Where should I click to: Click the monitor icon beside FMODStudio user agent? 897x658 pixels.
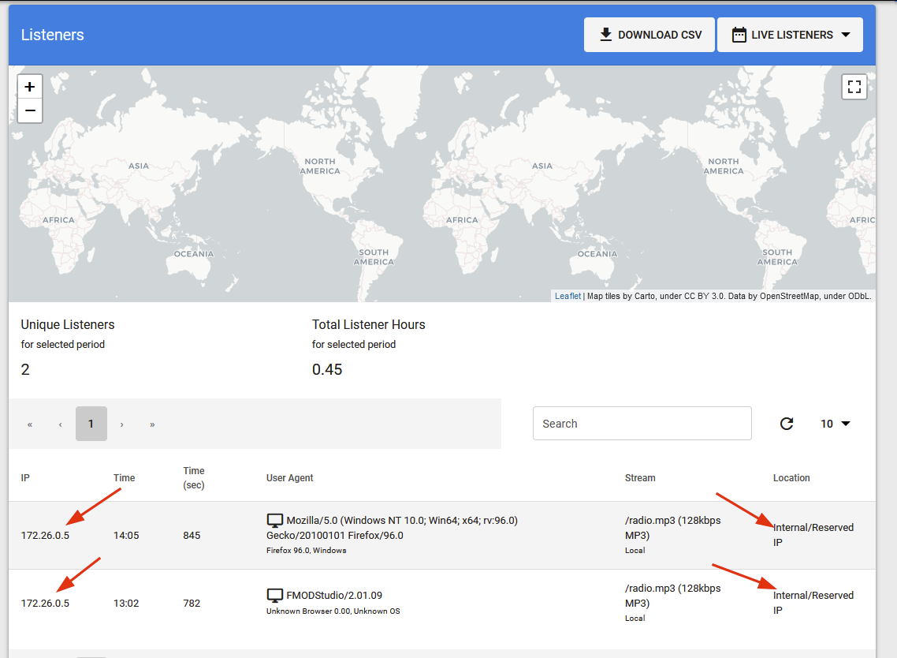pos(274,595)
